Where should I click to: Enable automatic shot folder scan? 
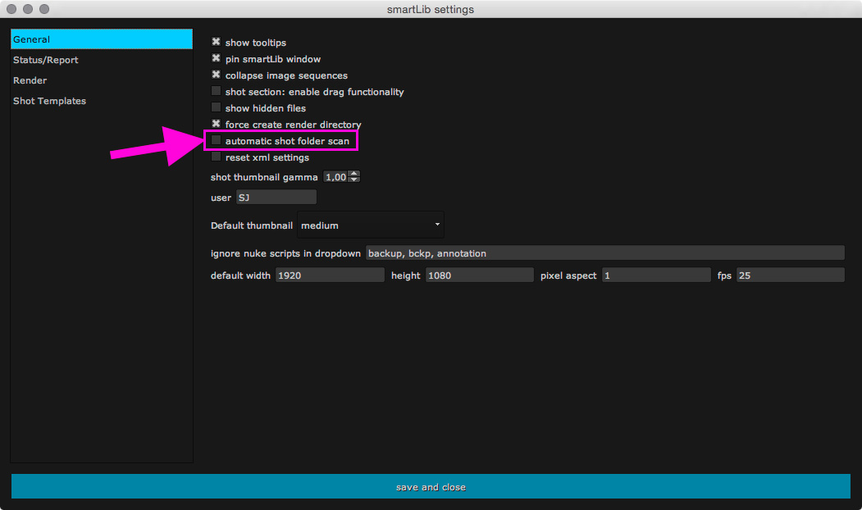click(x=217, y=141)
